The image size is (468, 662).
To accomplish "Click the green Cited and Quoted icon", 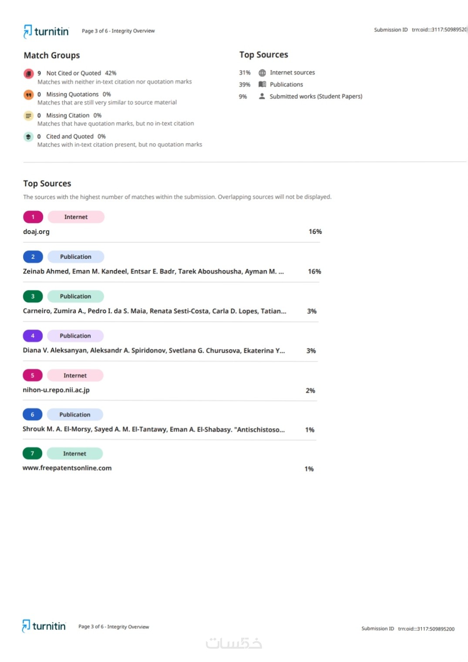I will click(28, 137).
